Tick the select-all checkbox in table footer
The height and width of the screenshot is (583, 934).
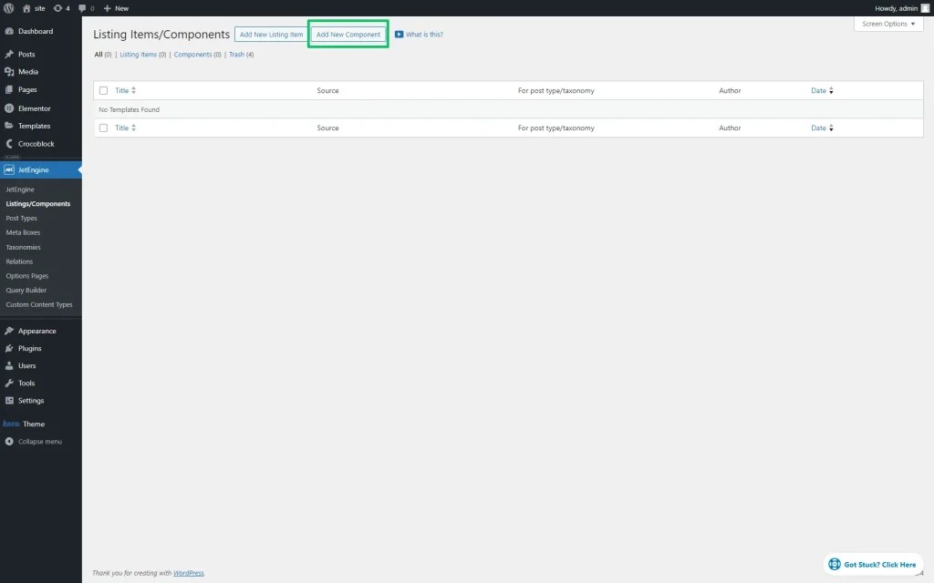click(103, 128)
